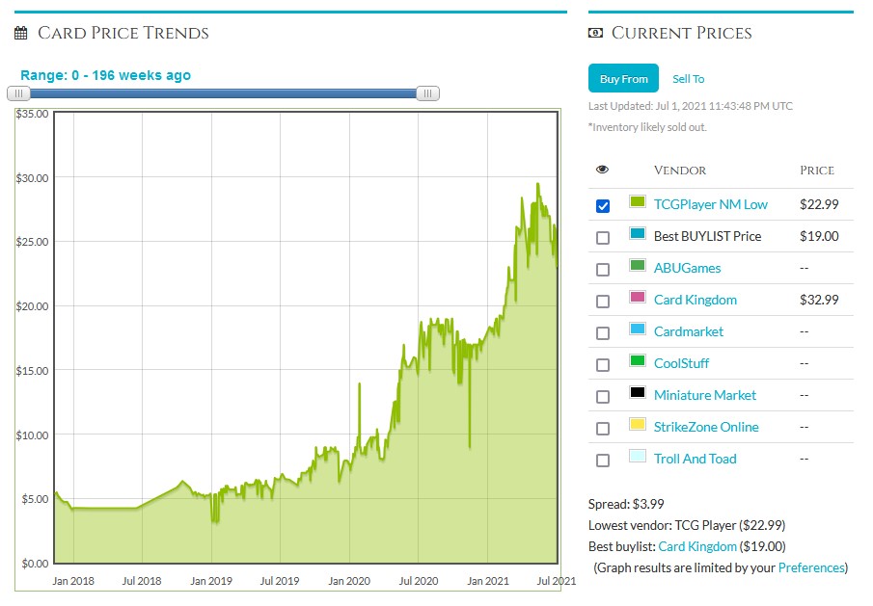873x606 pixels.
Task: Enable the Cardmarket checkbox
Action: (602, 332)
